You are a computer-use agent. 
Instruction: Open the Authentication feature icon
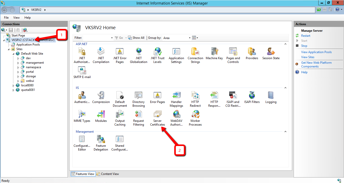point(82,97)
